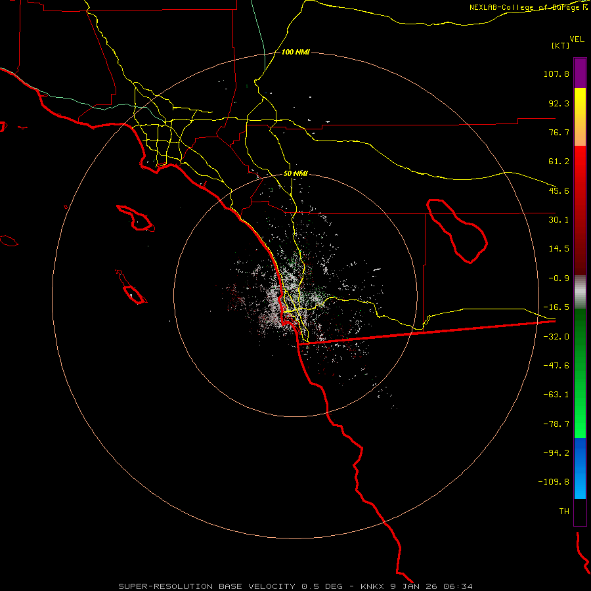The height and width of the screenshot is (591, 591).
Task: Click the VEL legend title
Action: (577, 39)
